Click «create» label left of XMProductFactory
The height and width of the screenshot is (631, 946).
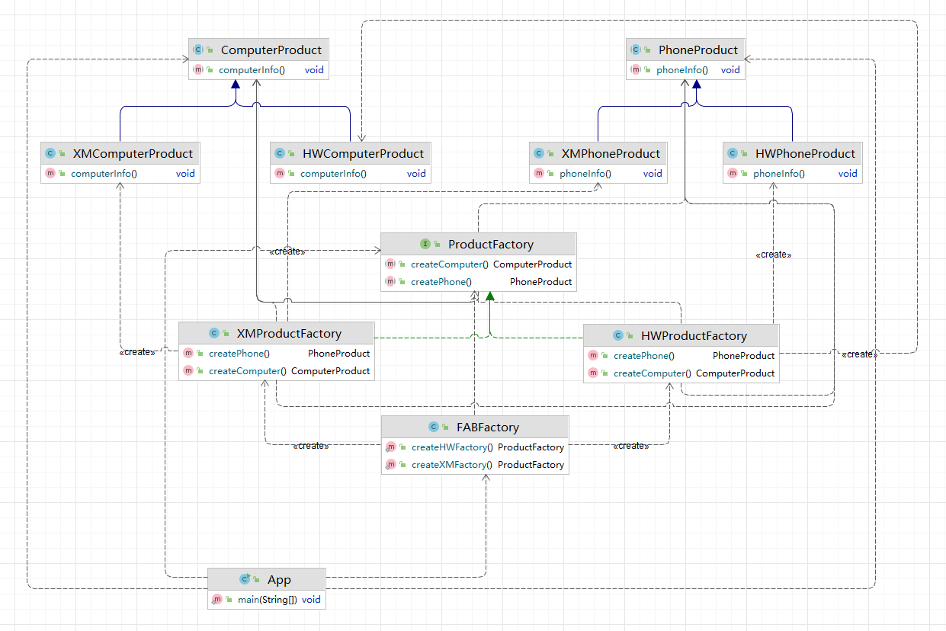[x=137, y=352]
